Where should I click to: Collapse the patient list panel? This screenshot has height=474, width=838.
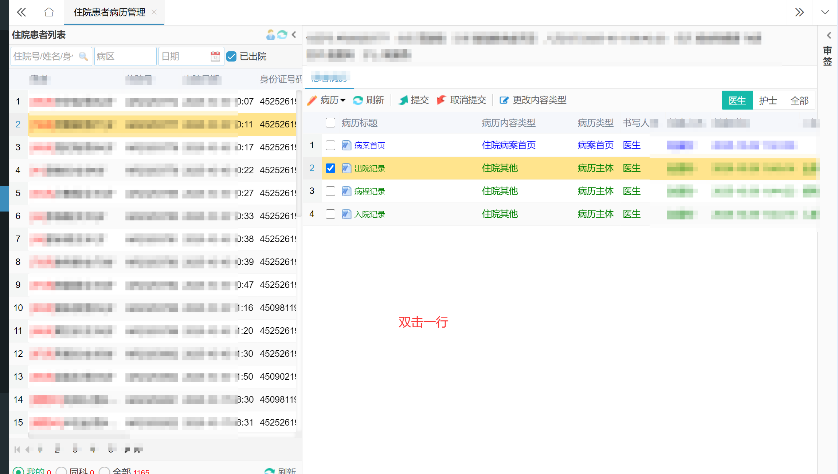tap(294, 35)
